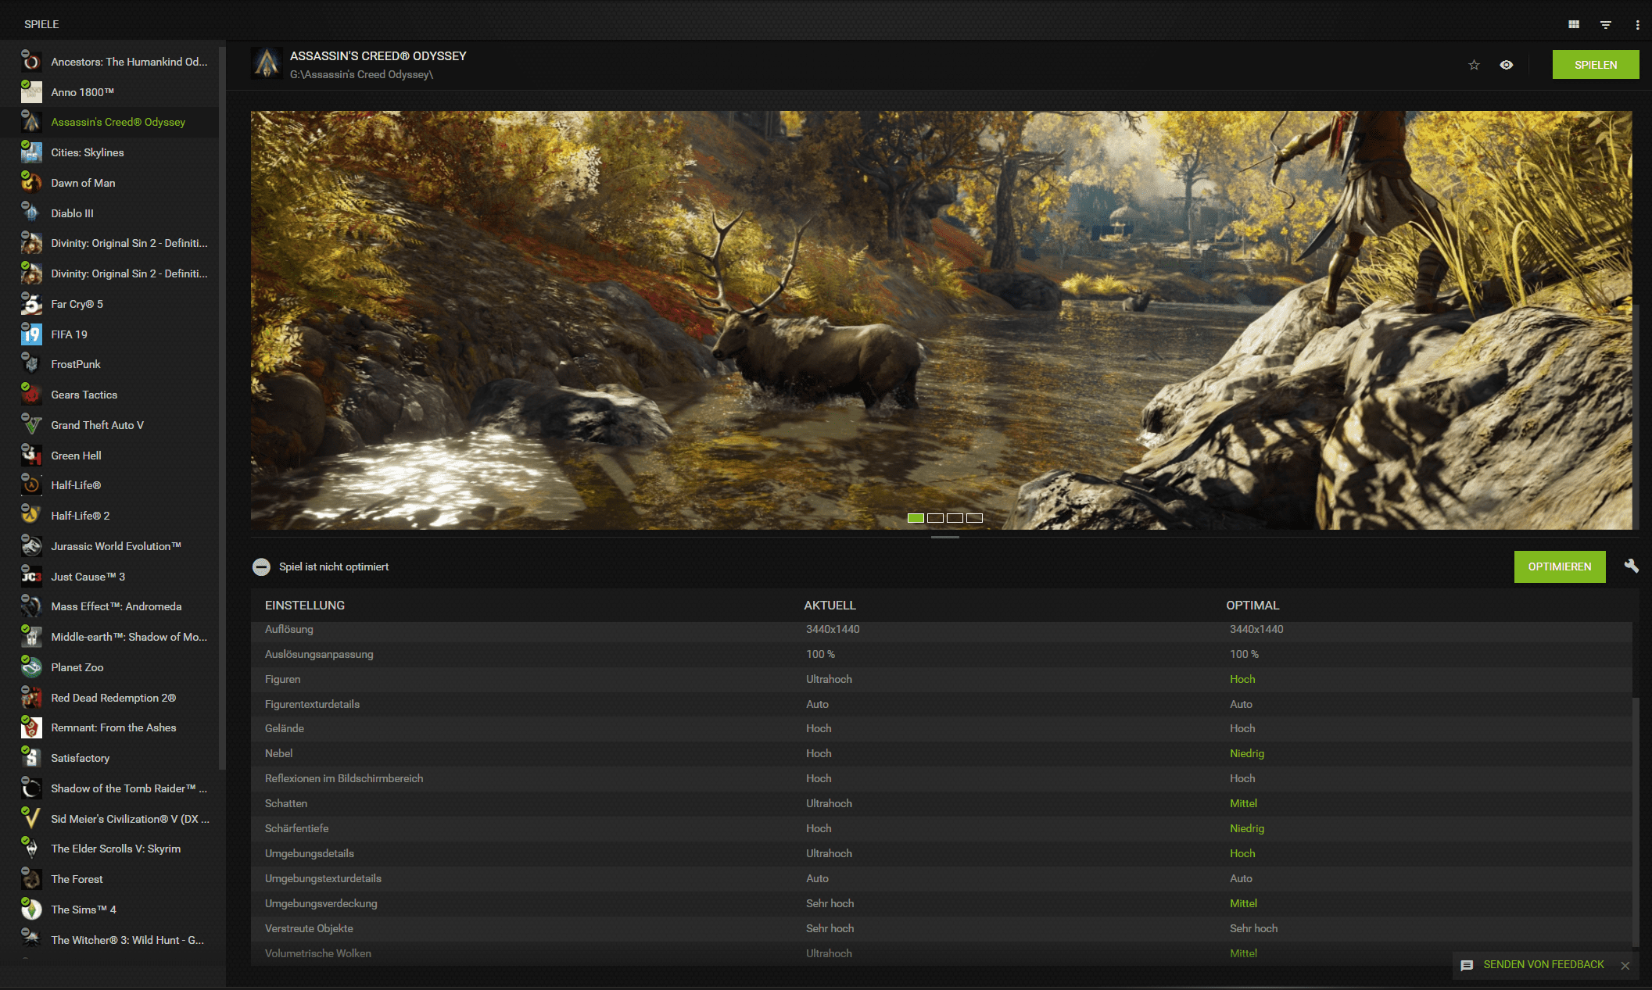This screenshot has width=1652, height=990.
Task: Click the Umgebungsverdeckung setting row
Action: click(941, 903)
